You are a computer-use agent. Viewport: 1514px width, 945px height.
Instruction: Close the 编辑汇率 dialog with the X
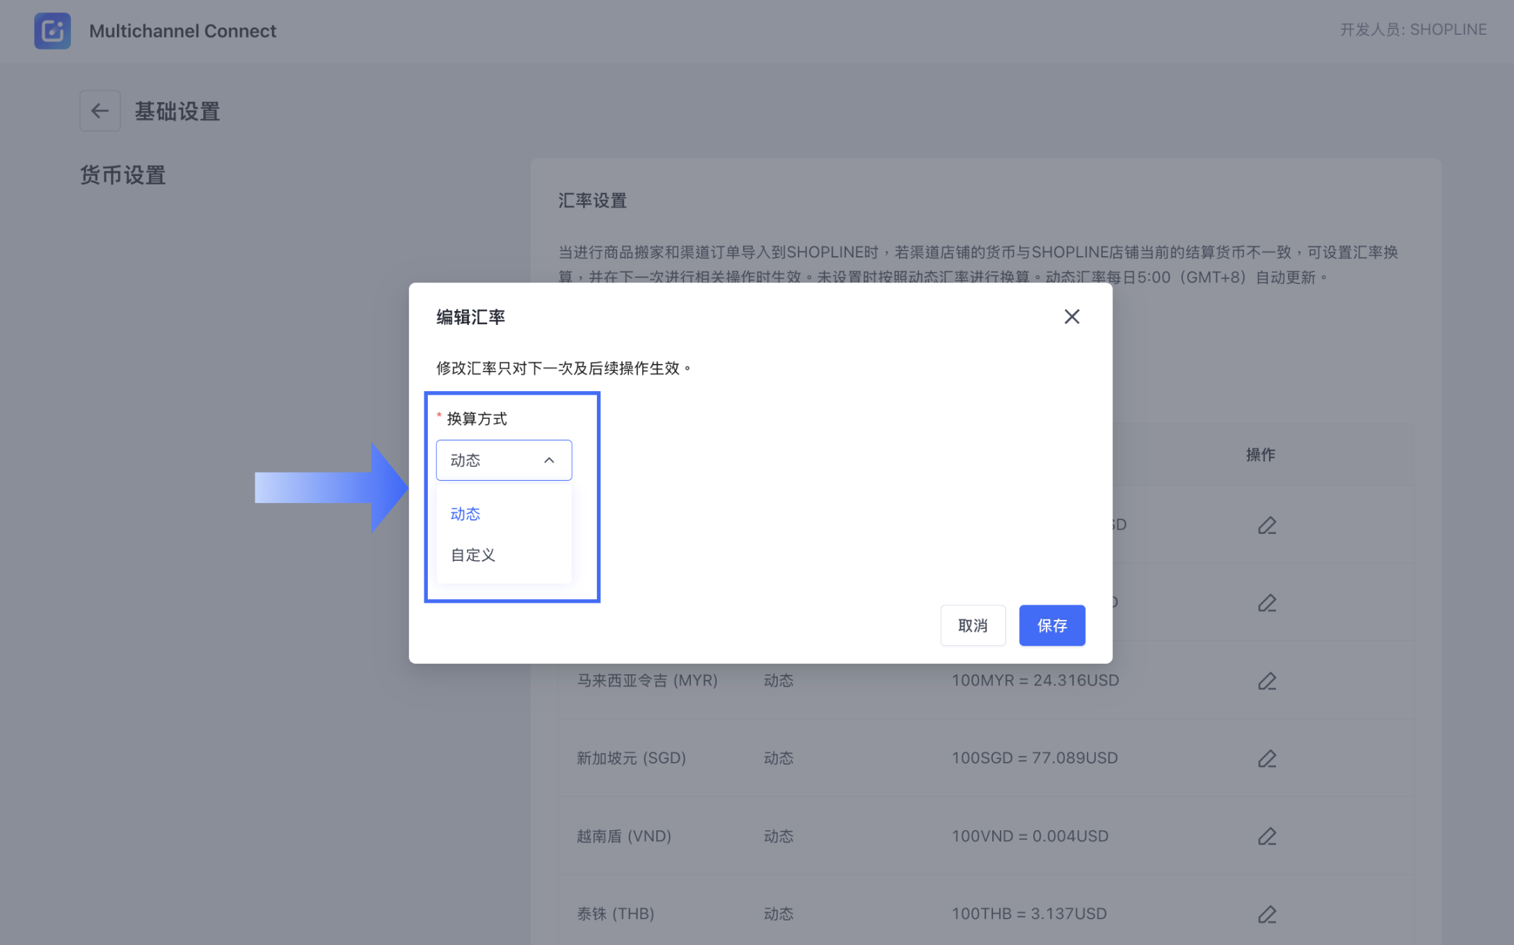(x=1071, y=317)
